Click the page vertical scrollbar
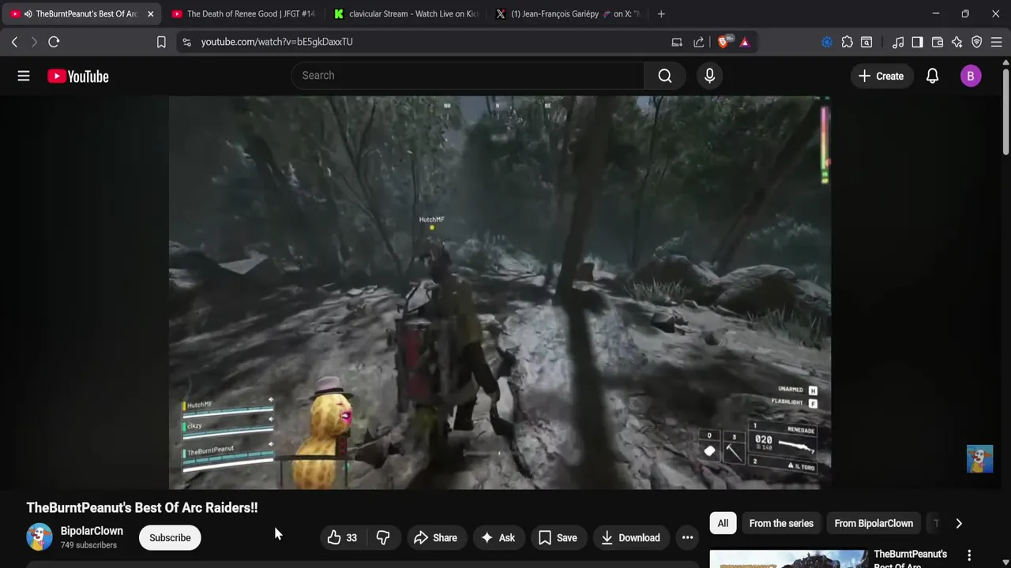This screenshot has width=1011, height=568. pyautogui.click(x=1005, y=110)
